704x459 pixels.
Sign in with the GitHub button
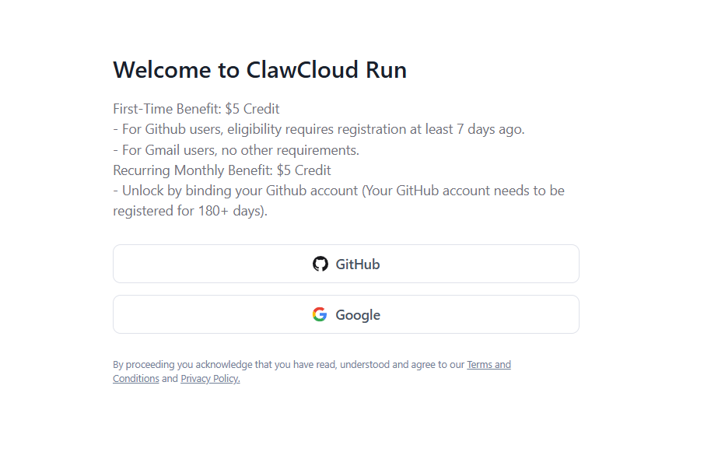pyautogui.click(x=345, y=264)
